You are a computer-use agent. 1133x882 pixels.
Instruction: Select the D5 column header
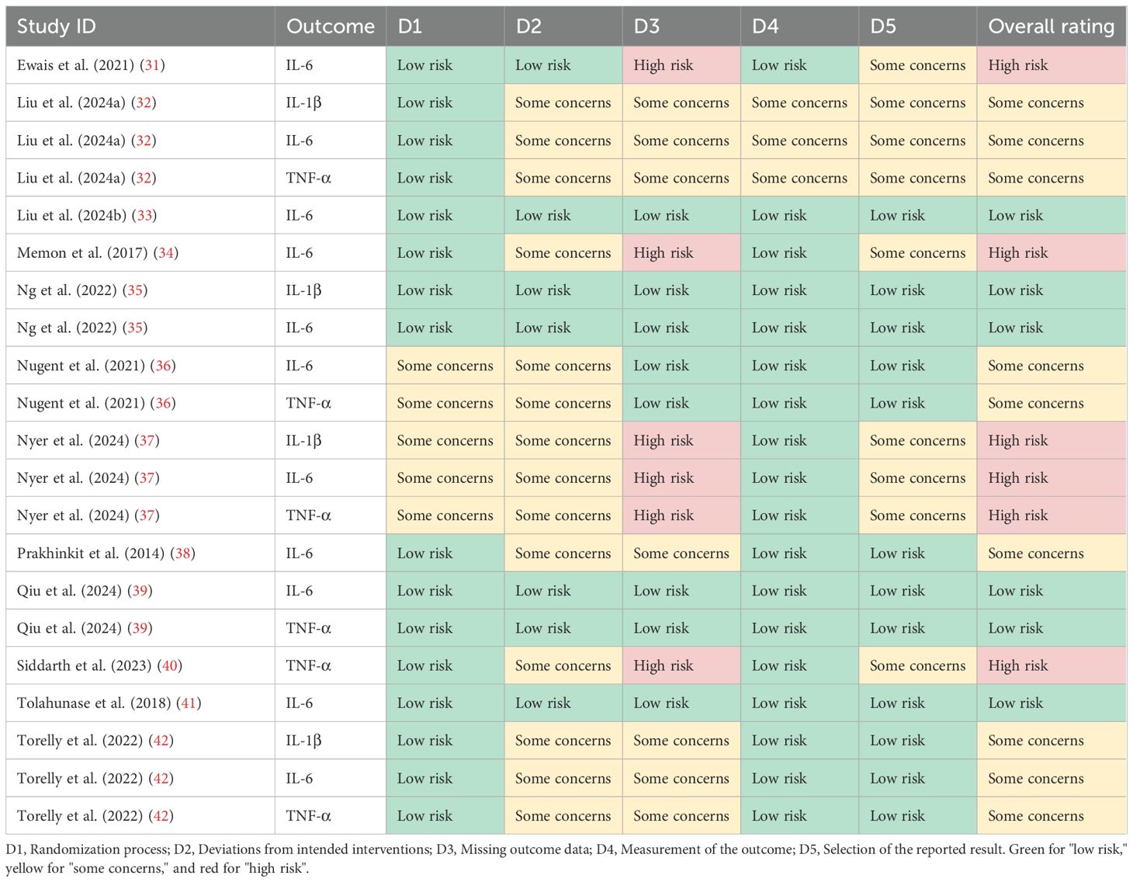883,26
